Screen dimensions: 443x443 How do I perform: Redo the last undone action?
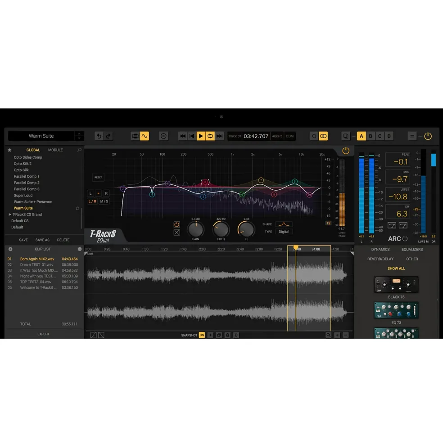[x=108, y=136]
